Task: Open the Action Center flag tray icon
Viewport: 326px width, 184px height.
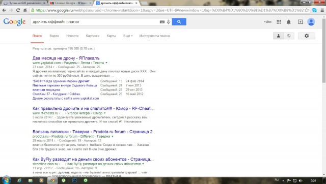Action: [x=289, y=180]
